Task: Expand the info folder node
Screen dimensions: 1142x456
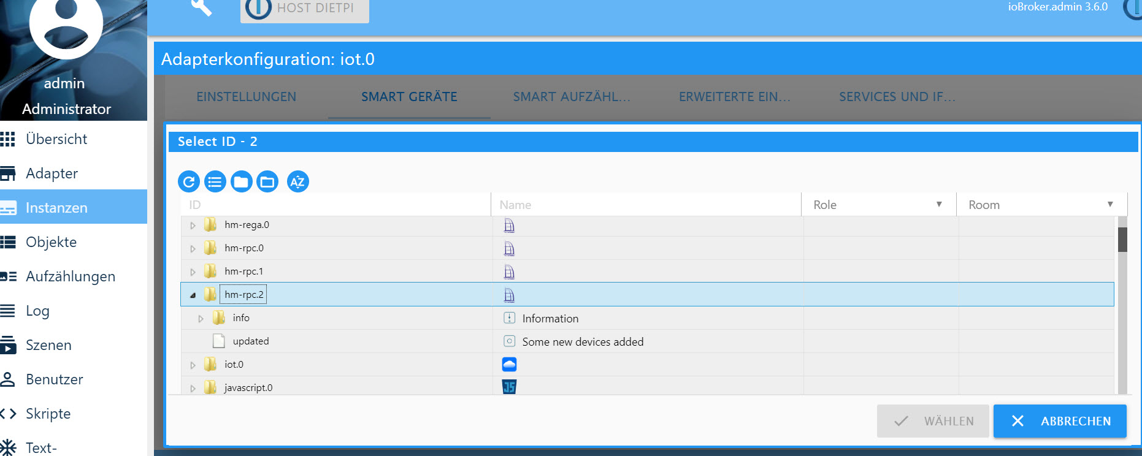Action: click(201, 319)
